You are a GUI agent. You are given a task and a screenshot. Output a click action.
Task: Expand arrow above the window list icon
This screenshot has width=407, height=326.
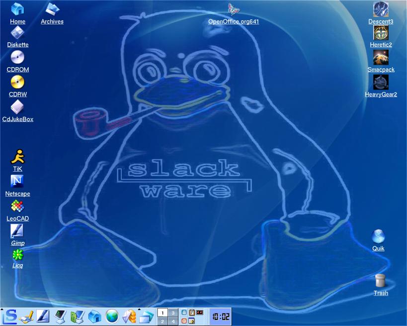pyautogui.click(x=139, y=310)
